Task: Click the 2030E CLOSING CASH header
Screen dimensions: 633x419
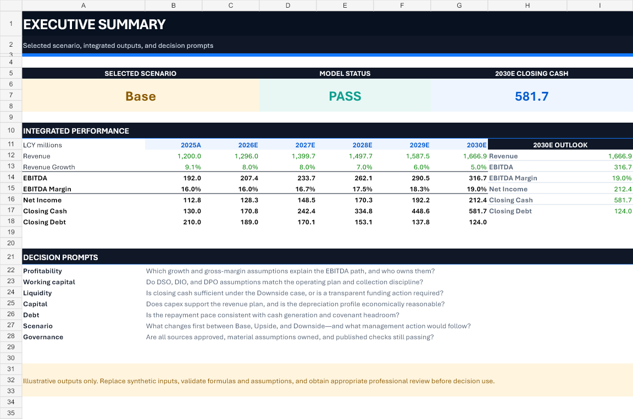Action: [x=532, y=74]
